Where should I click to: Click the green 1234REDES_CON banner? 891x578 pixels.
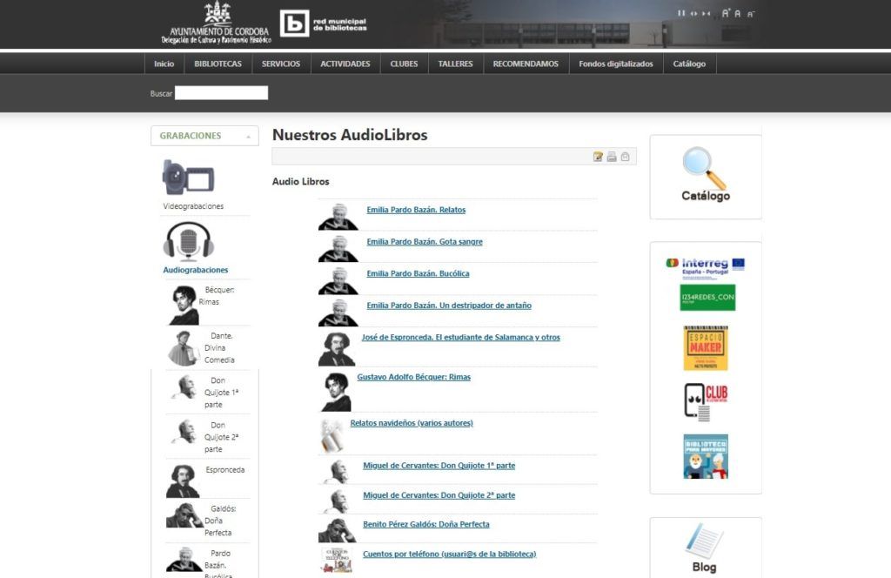pos(707,297)
